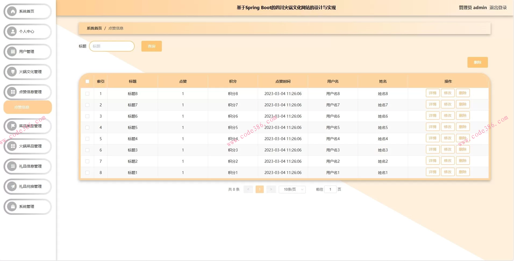This screenshot has height=261, width=514.
Task: Click the grid icon for 用户管理
Action: 12,52
